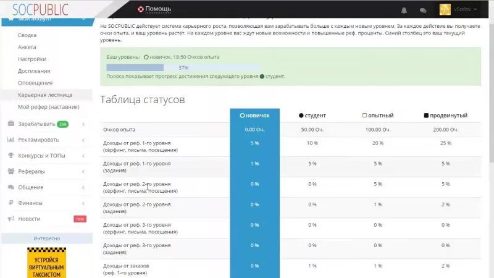This screenshot has height=278, width=494.
Task: Click the speech bubble icon beside Общение
Action: pos(10,187)
